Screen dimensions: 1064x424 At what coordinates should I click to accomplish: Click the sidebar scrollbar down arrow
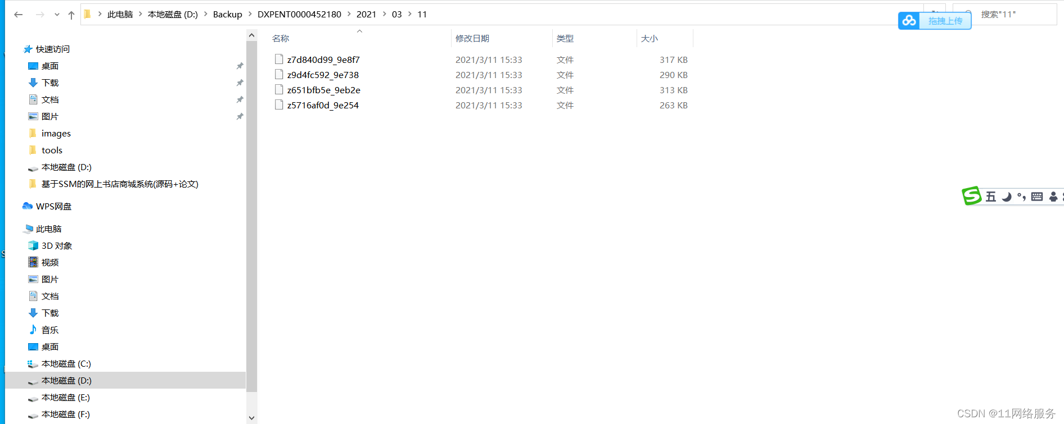point(251,418)
